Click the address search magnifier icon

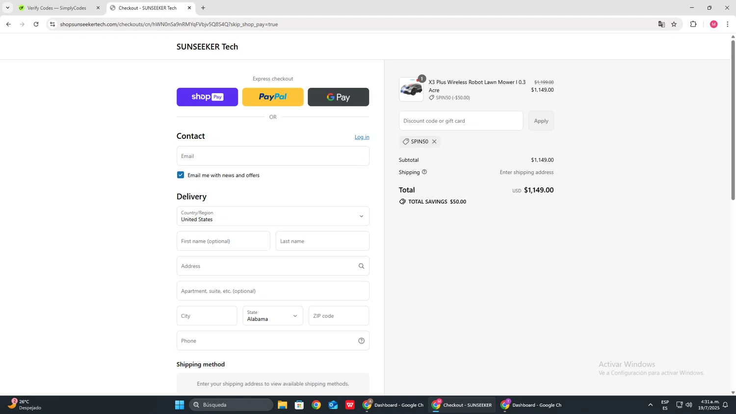(x=362, y=266)
